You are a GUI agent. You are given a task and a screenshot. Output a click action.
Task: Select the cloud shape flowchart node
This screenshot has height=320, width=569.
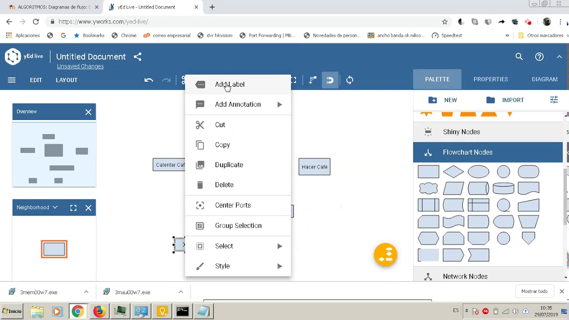pyautogui.click(x=429, y=188)
